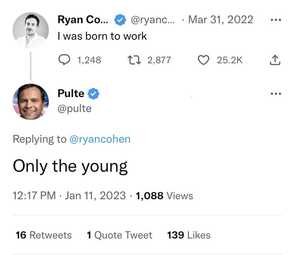Viewport: 295px width, 255px height.
Task: Click the @ryancohen mention link
Action: point(100,139)
